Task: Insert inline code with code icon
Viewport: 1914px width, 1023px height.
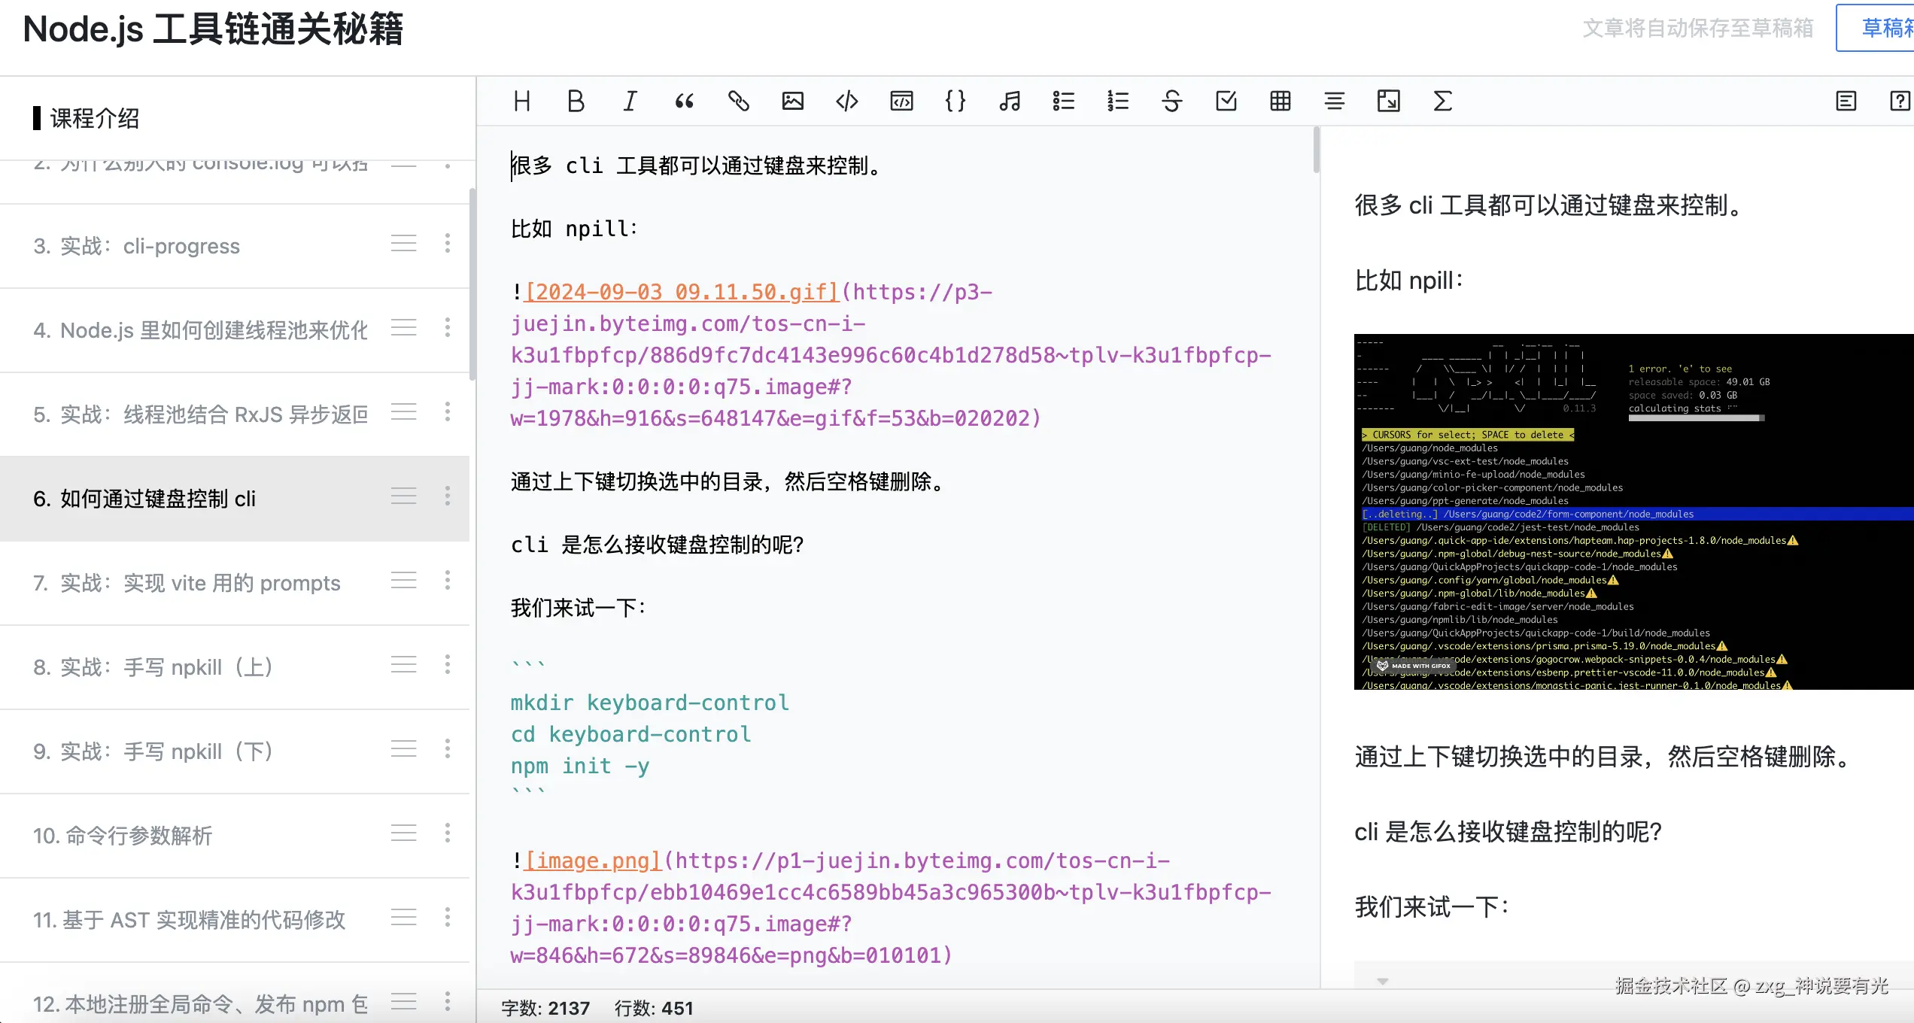Action: point(846,101)
